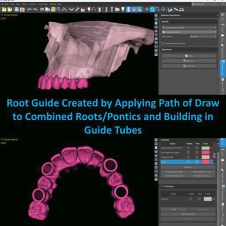The image size is (226, 226).
Task: Toggle Visible checkbox for Surgical Guide row
Action: [188, 157]
